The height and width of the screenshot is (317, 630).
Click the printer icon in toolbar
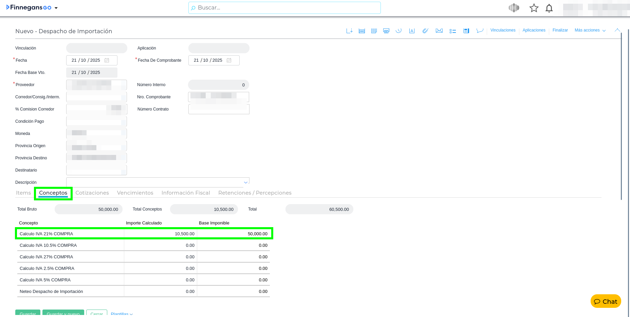click(x=386, y=31)
